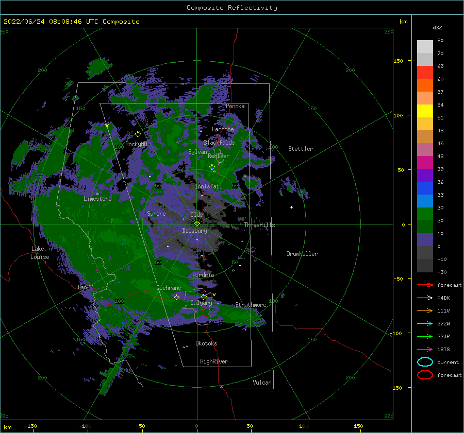Image resolution: width=464 pixels, height=433 pixels.
Task: Click the yellow diamond marker near RockyMH
Action: tap(138, 134)
